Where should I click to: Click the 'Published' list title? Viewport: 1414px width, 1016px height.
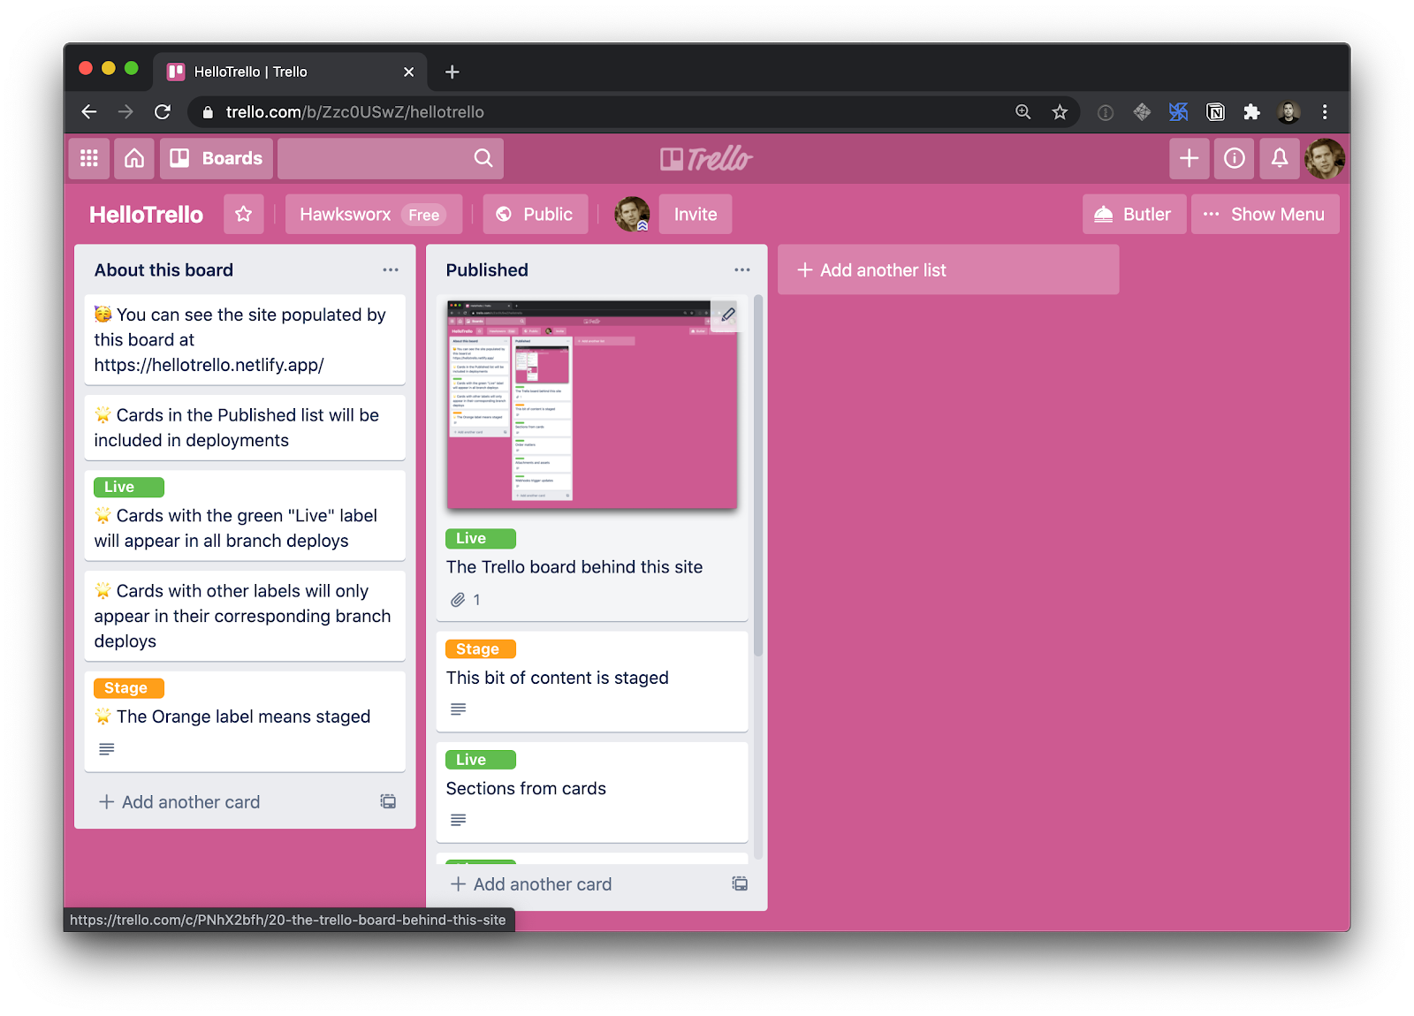coord(487,270)
